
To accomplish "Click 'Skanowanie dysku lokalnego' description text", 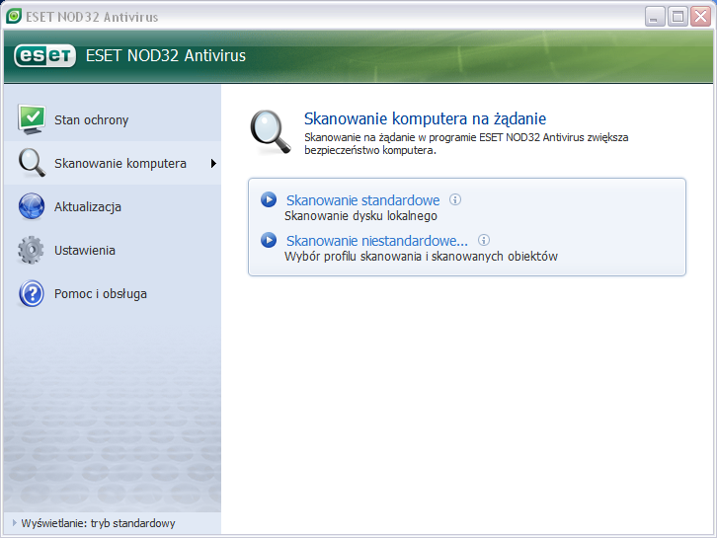I will [360, 216].
